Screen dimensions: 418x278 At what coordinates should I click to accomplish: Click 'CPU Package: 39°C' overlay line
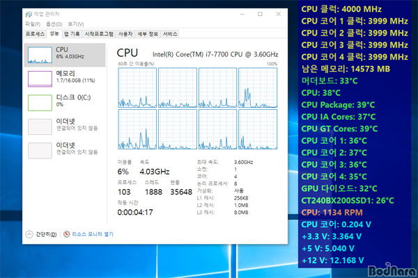pos(338,105)
